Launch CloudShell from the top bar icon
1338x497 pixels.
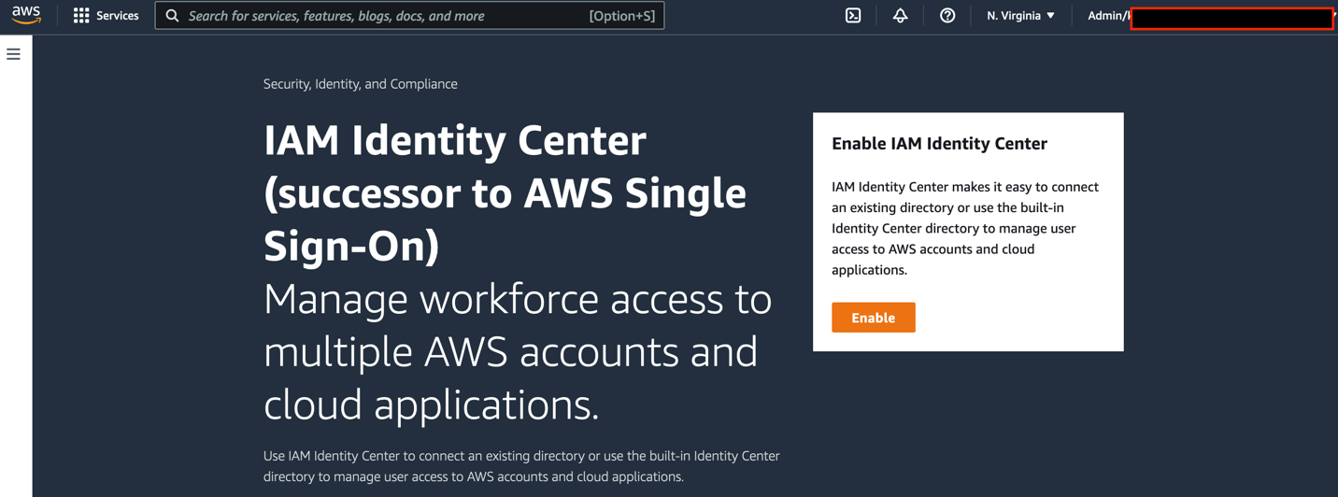coord(853,16)
